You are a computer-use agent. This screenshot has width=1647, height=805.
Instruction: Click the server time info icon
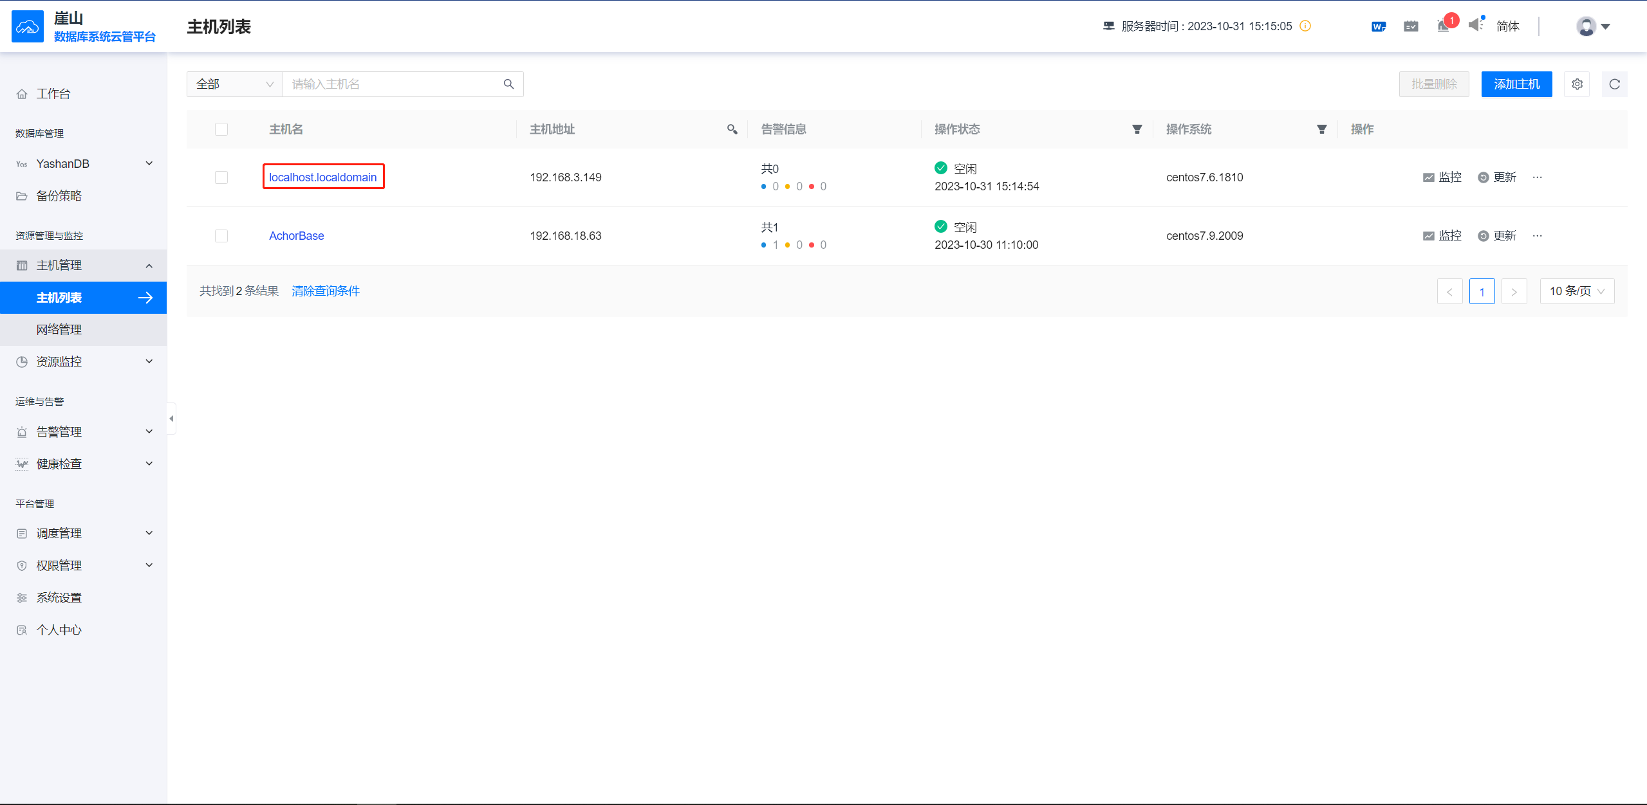point(1305,26)
